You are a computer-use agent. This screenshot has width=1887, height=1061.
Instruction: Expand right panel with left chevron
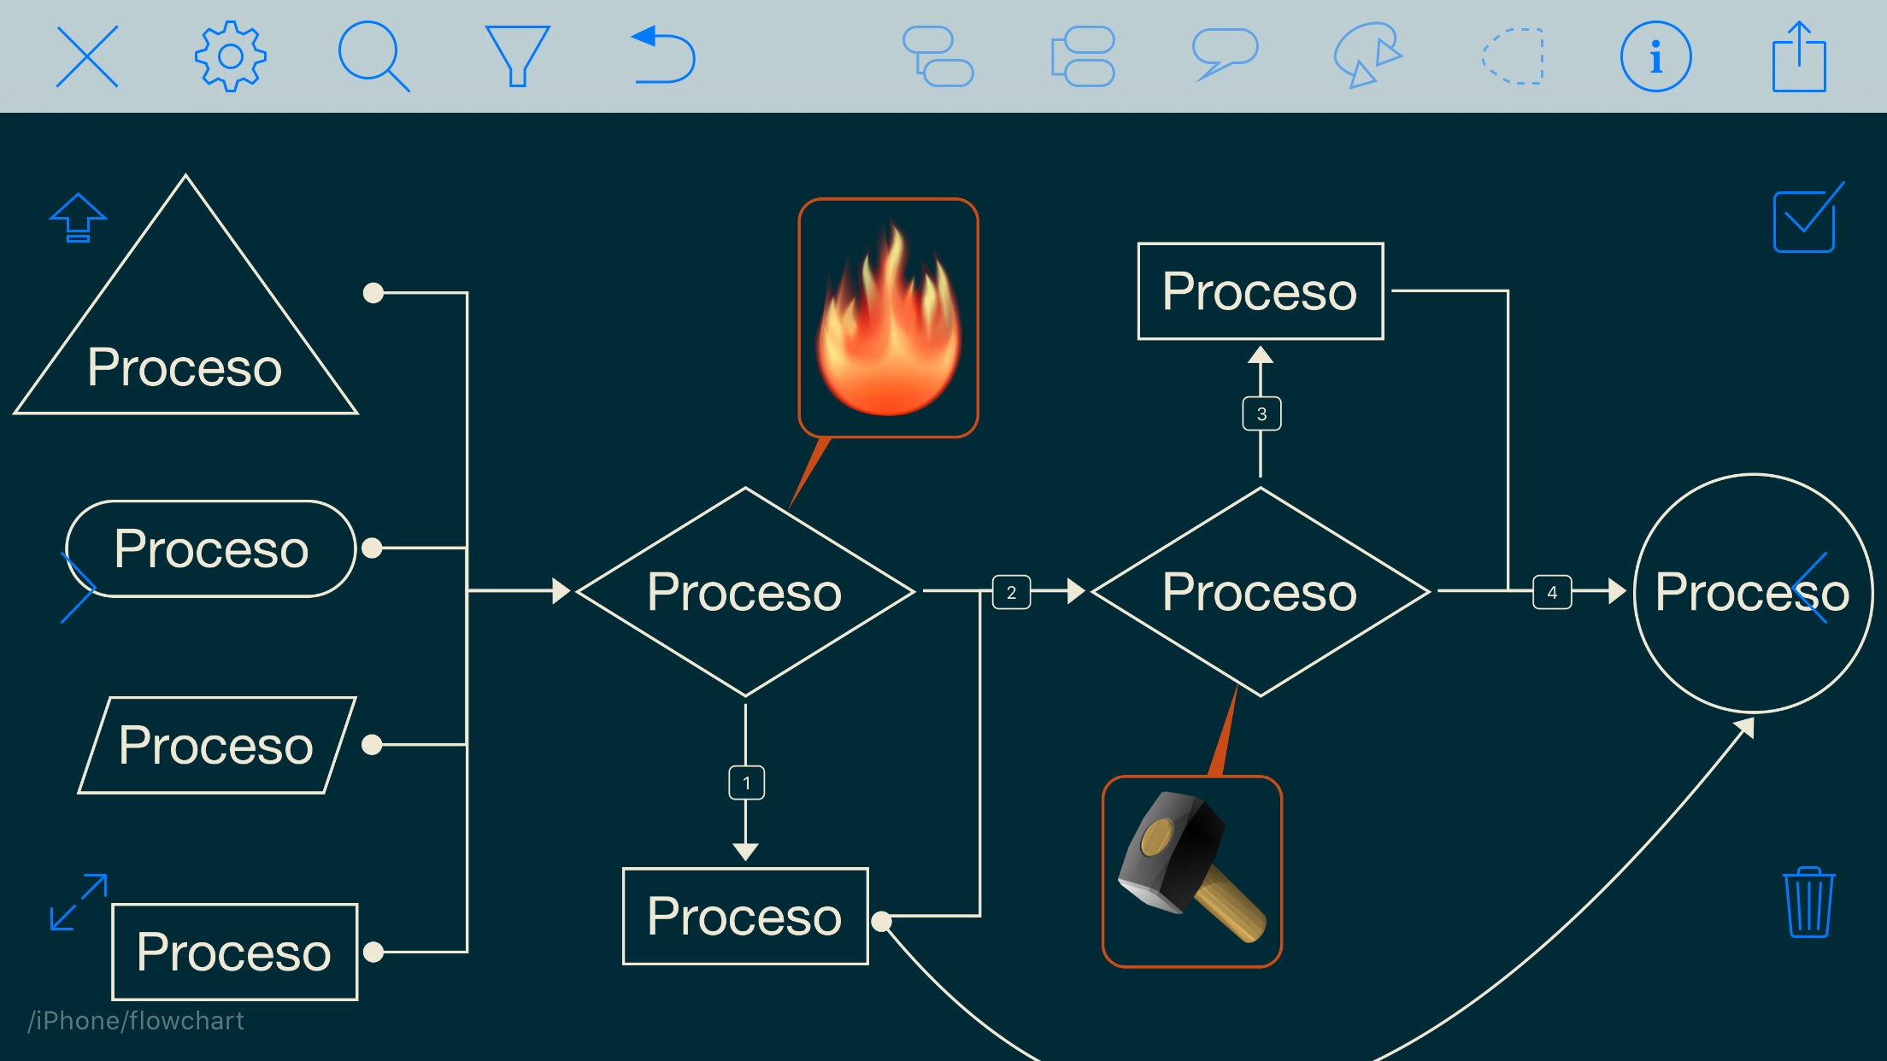pos(1810,588)
